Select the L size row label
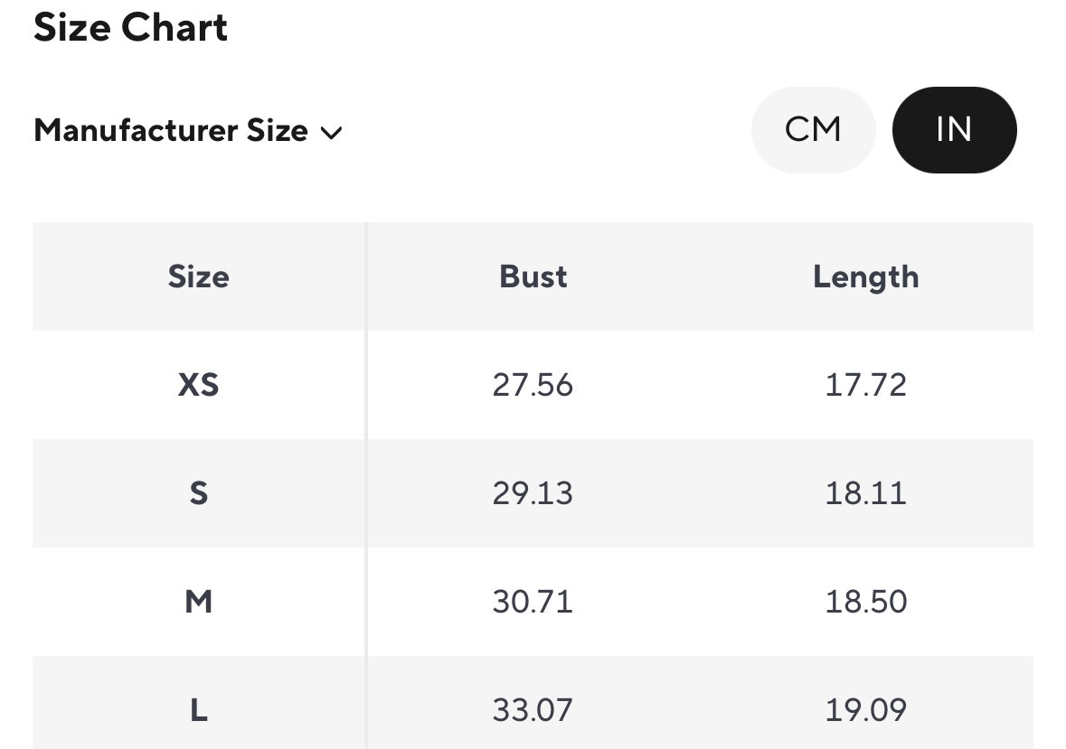 click(198, 710)
